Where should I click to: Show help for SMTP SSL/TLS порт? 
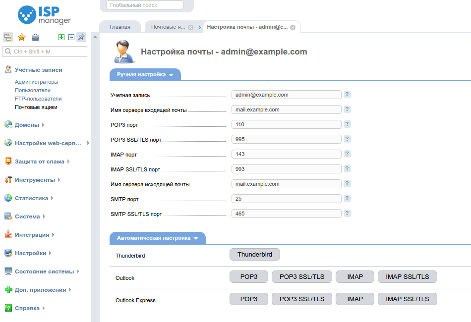coord(347,214)
